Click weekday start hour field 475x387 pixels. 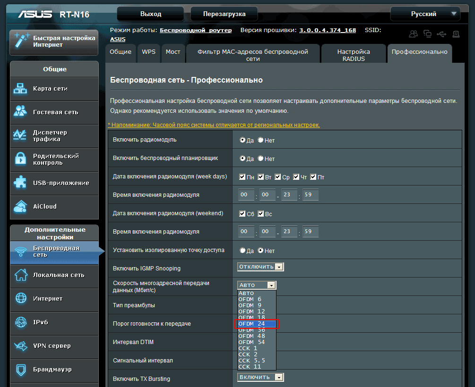click(246, 194)
